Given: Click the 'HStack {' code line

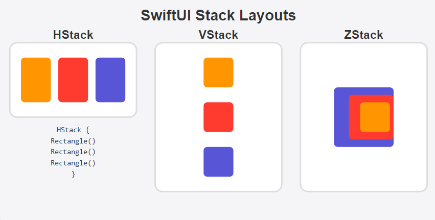Looking at the screenshot, I should 73,130.
